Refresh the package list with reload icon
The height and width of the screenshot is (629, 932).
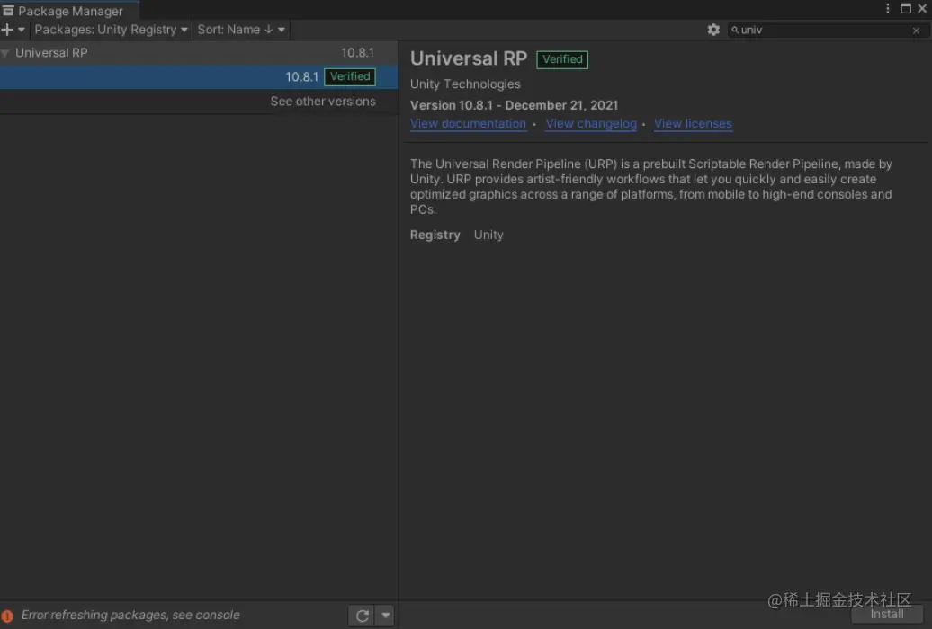click(362, 616)
